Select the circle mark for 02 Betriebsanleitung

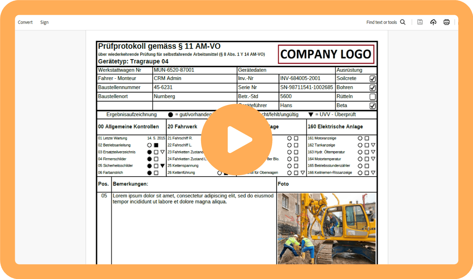coord(149,145)
